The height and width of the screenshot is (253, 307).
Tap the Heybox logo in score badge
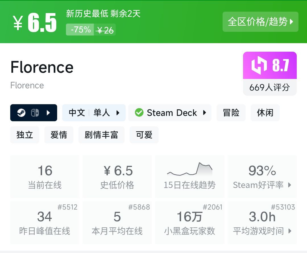click(259, 65)
